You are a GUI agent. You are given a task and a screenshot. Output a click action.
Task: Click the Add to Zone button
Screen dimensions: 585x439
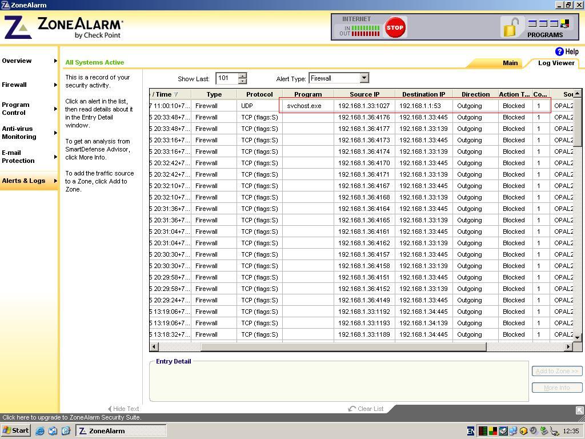click(556, 371)
